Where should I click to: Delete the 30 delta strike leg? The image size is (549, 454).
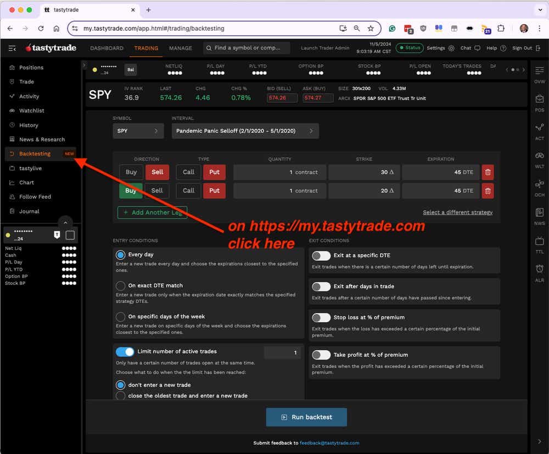488,172
